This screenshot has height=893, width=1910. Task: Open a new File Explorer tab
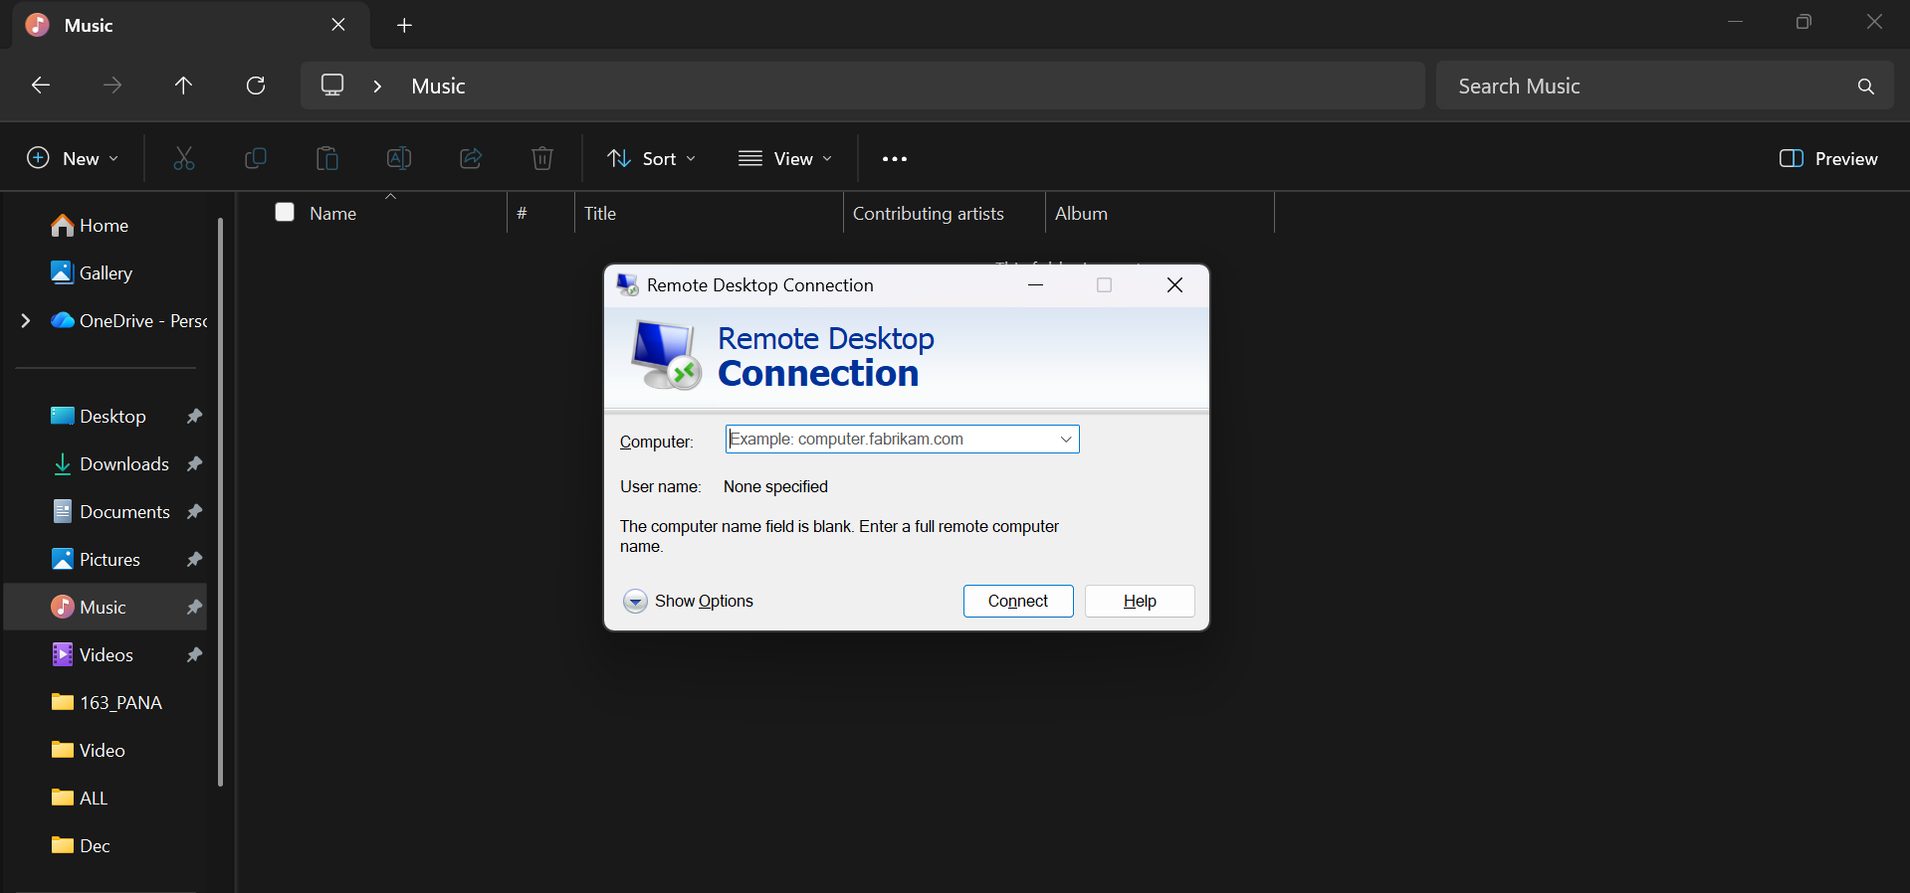click(x=404, y=26)
